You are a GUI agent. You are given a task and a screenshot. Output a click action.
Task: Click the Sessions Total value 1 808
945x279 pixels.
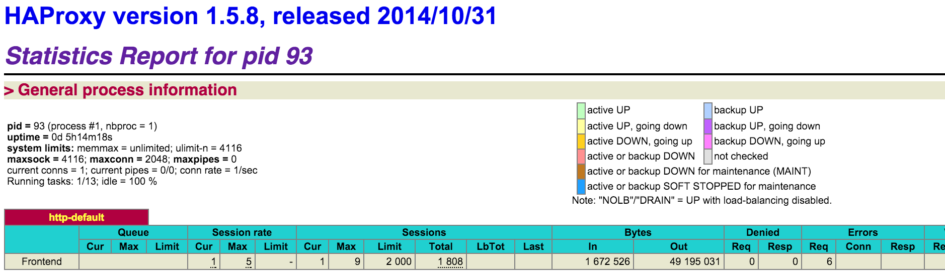click(450, 261)
